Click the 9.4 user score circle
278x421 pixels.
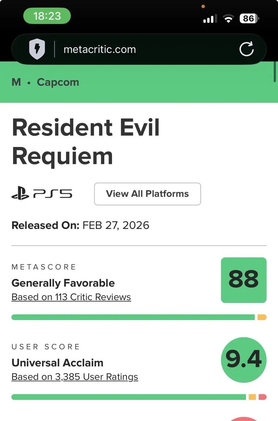[244, 360]
